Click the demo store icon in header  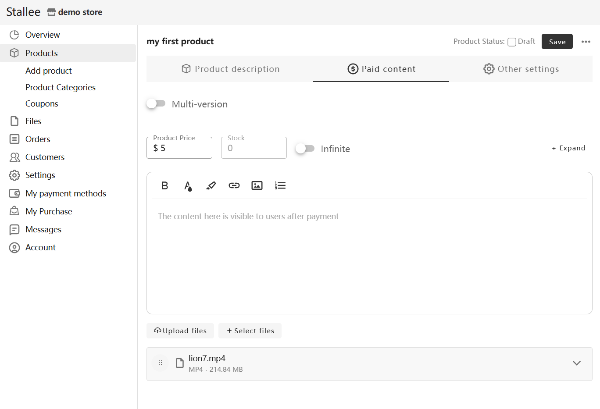pos(51,12)
